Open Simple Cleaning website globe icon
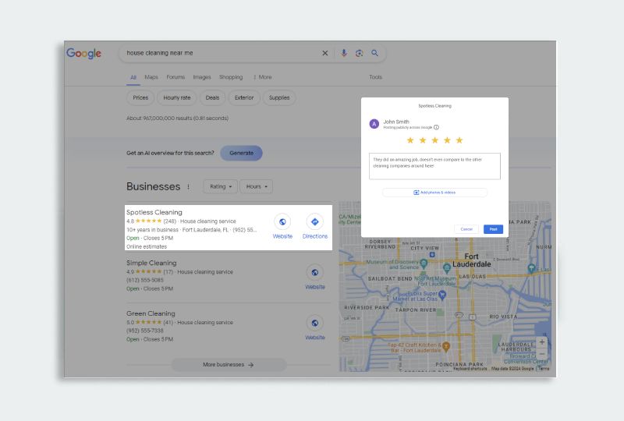 pyautogui.click(x=315, y=272)
